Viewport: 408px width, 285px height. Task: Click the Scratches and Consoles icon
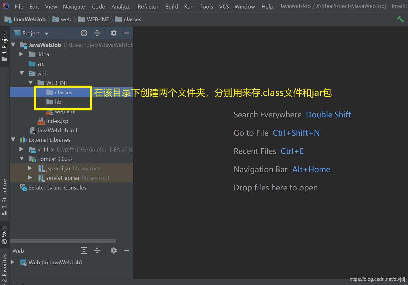(x=23, y=188)
